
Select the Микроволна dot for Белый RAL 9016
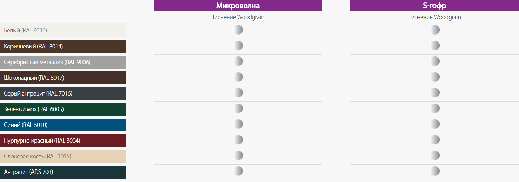pyautogui.click(x=238, y=30)
